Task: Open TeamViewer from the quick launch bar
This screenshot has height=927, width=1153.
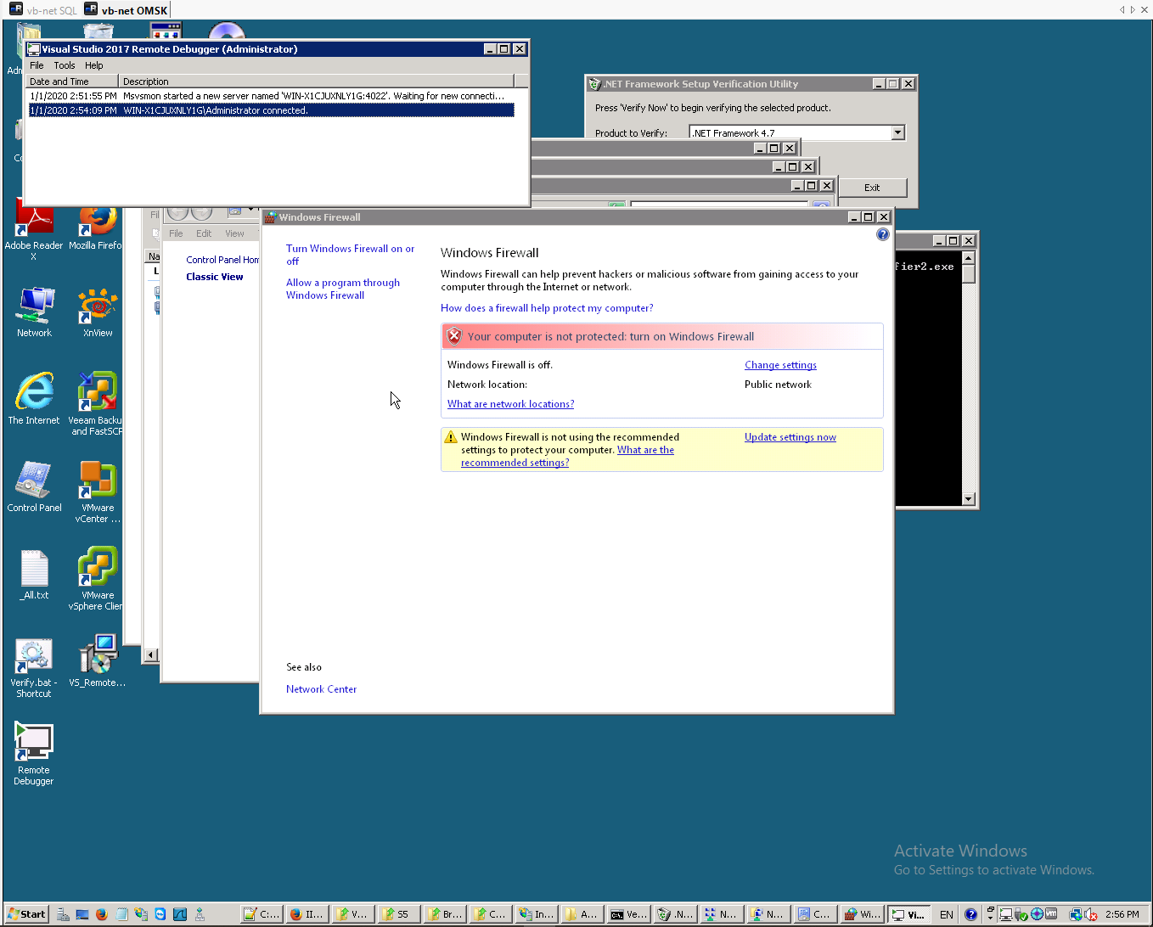Action: tap(160, 914)
